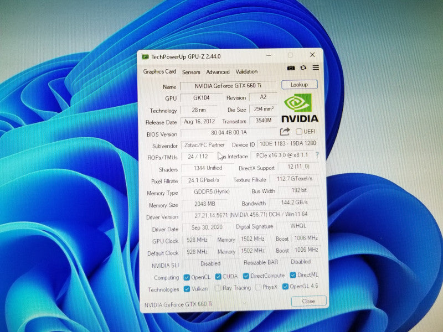Click the Driver Version field 27.21.14.5671
Viewport: 443px width, 332px height.
tap(251, 215)
